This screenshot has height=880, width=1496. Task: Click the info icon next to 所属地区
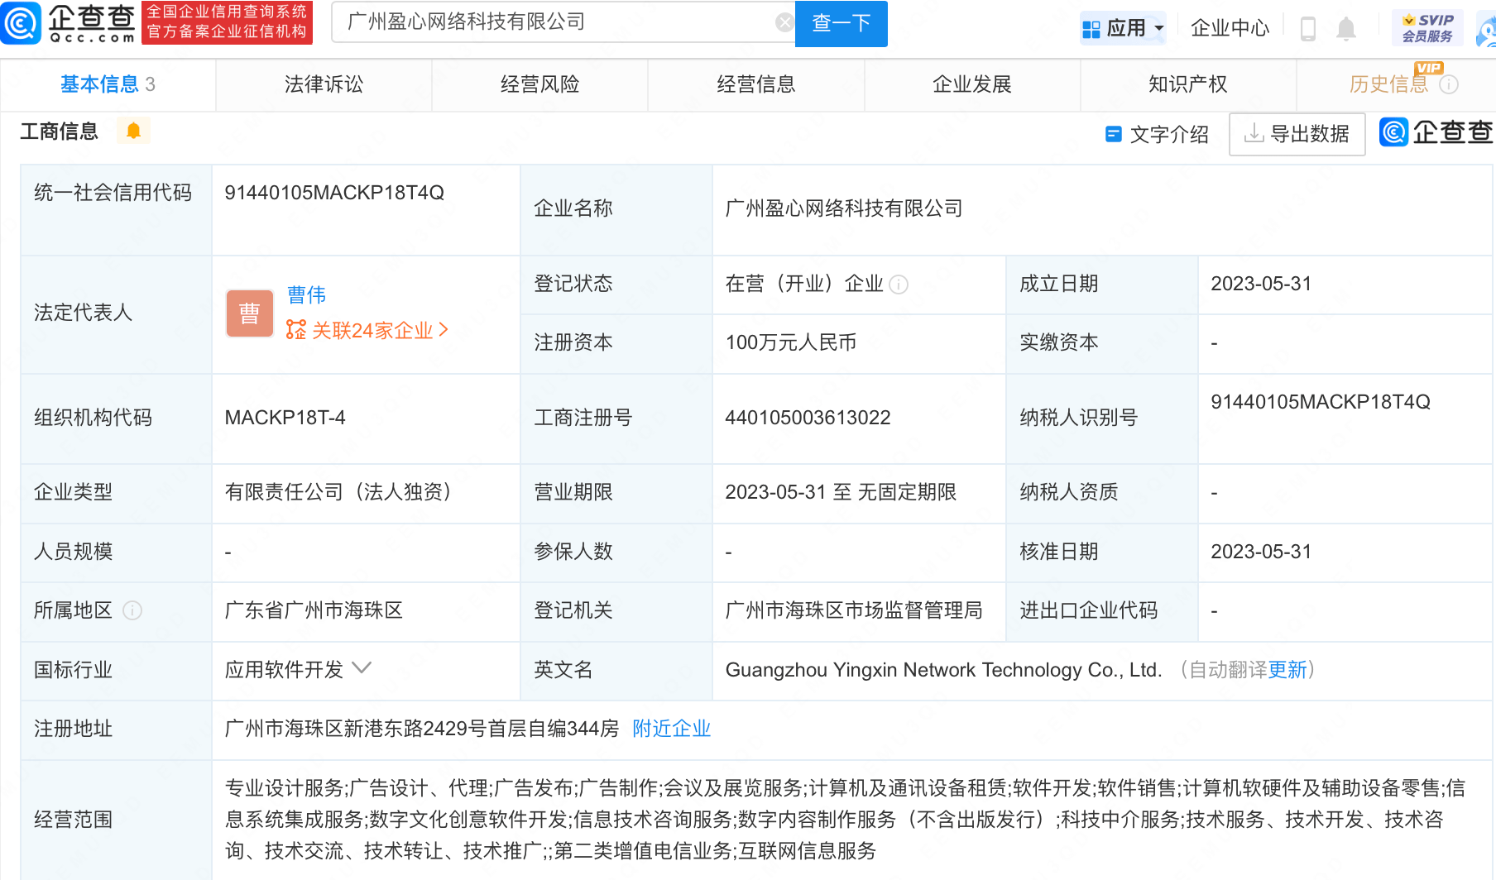click(x=132, y=611)
